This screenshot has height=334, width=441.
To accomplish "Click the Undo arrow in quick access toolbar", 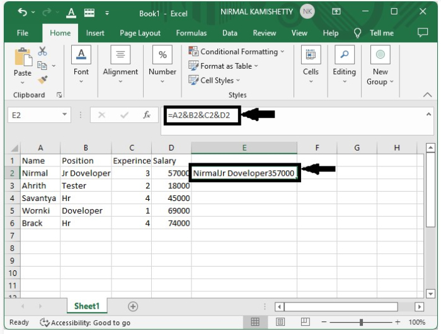I will [x=23, y=13].
